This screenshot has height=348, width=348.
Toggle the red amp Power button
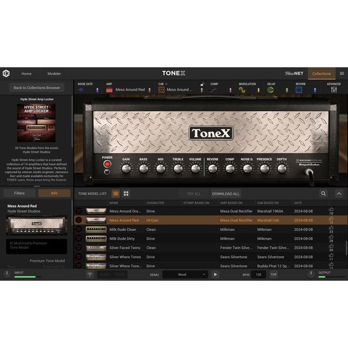click(x=107, y=164)
